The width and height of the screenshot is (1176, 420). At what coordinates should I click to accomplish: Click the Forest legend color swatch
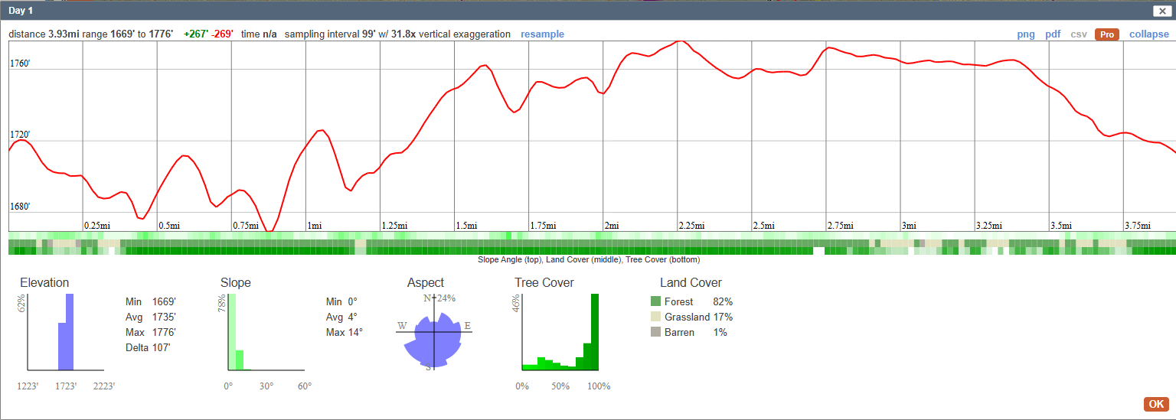click(655, 302)
